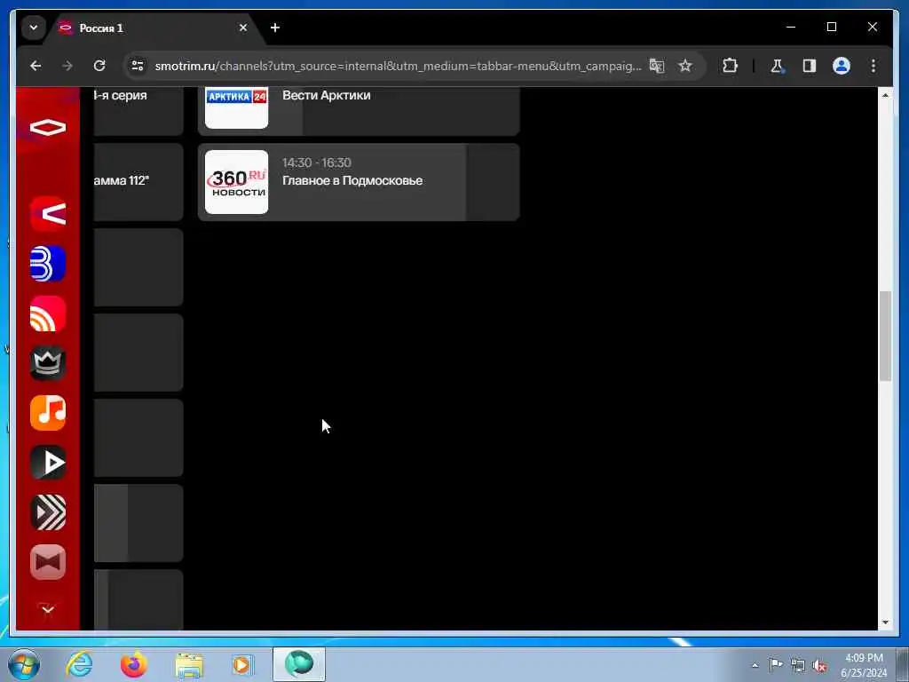Viewport: 909px width, 682px height.
Task: Open the blue B channel icon
Action: coord(48,264)
